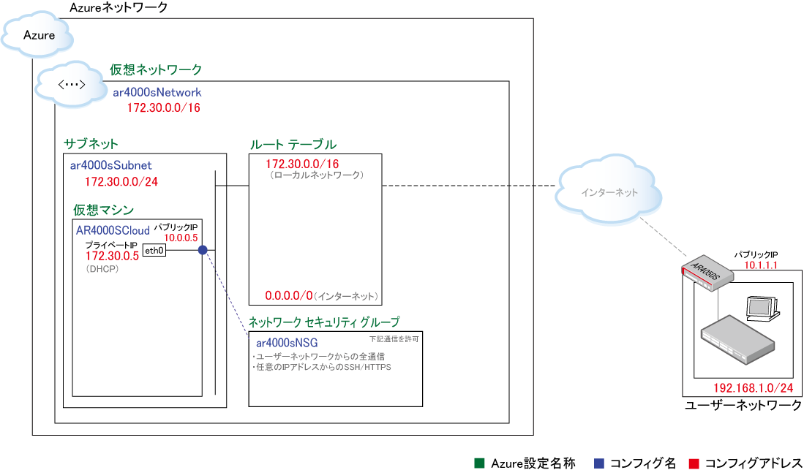Viewport: 804px width, 470px height.
Task: Click the 172.30.0.5 private IP address
Action: pos(112,256)
